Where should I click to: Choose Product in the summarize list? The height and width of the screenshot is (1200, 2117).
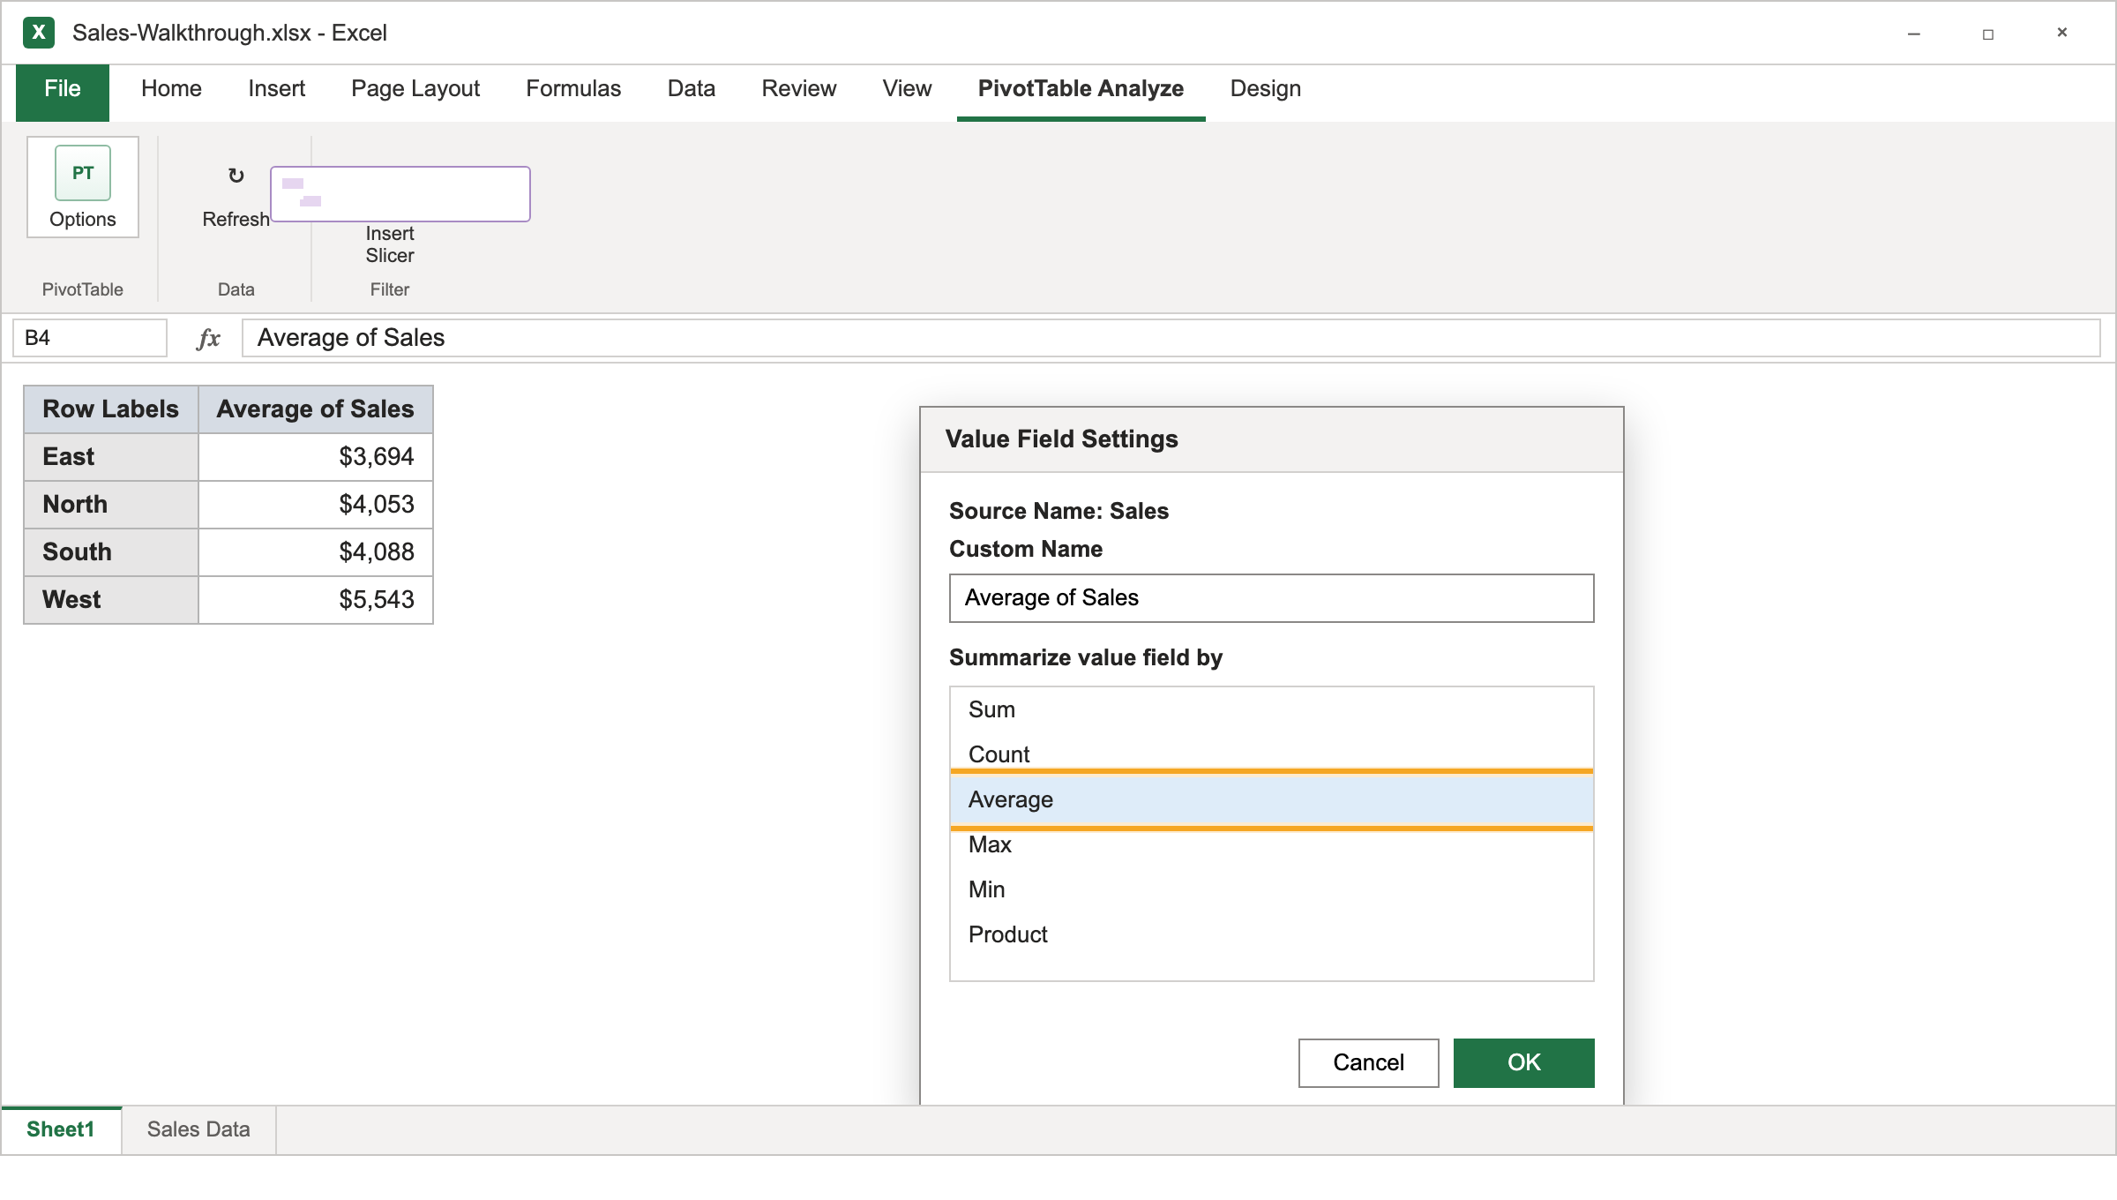pos(1271,934)
